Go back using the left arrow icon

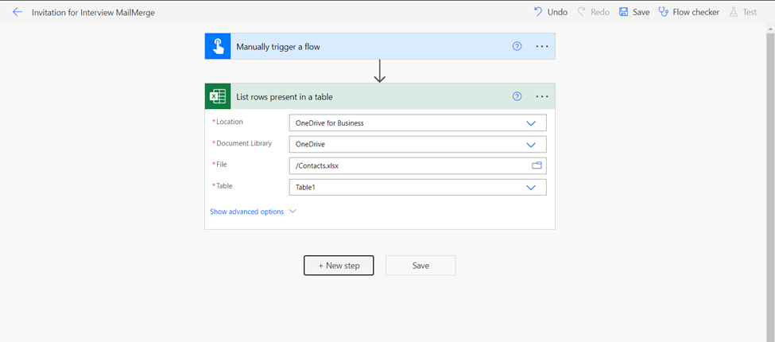(x=17, y=13)
